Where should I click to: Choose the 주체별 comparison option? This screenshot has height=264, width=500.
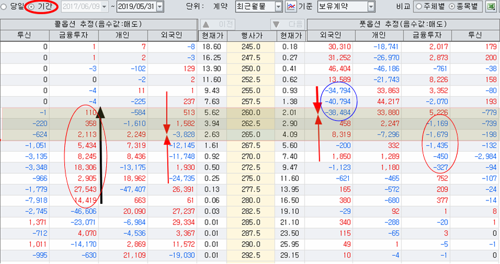pos(419,6)
